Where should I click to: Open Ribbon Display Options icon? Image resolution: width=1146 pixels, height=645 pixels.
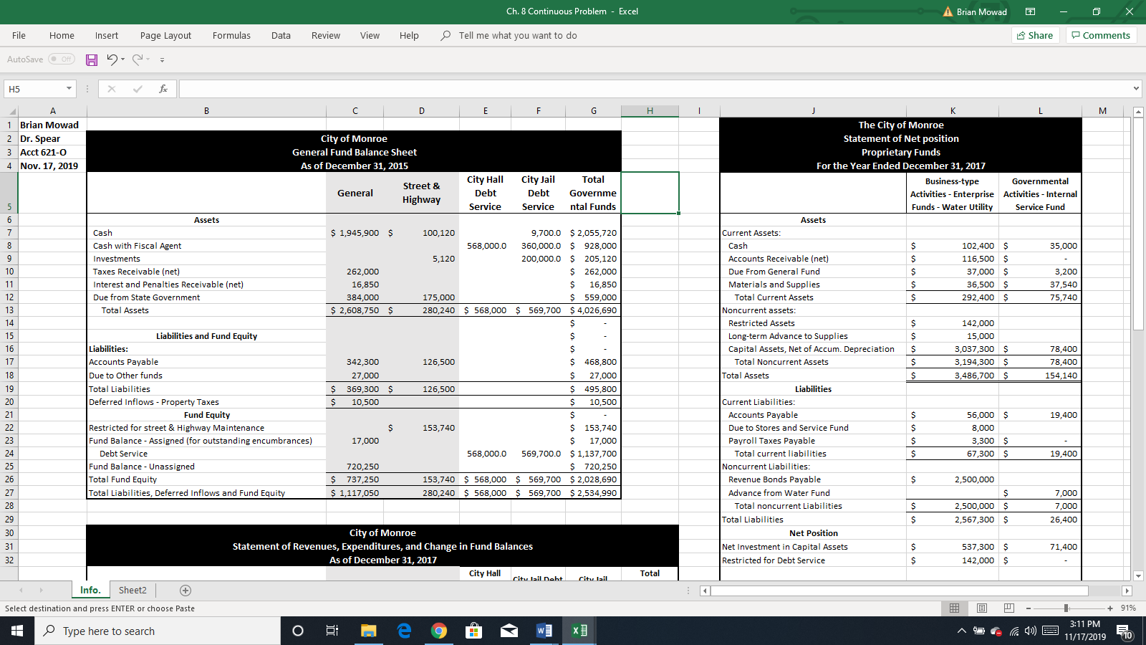[x=1030, y=11]
